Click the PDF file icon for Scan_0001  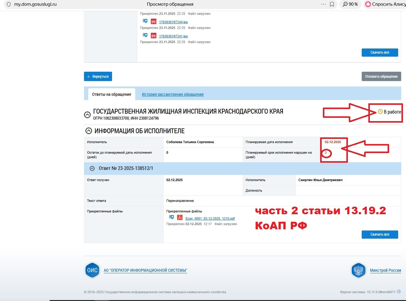point(180,217)
